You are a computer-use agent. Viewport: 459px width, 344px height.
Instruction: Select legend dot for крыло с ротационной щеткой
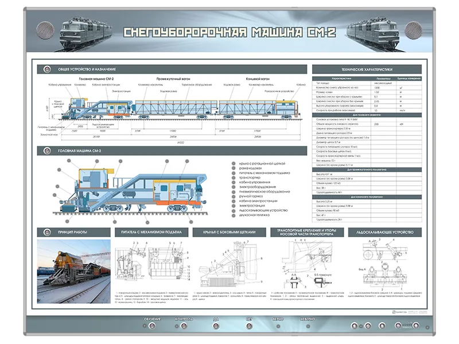[x=234, y=163]
